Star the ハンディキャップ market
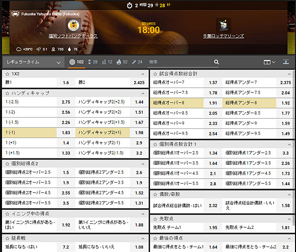 point(7,94)
